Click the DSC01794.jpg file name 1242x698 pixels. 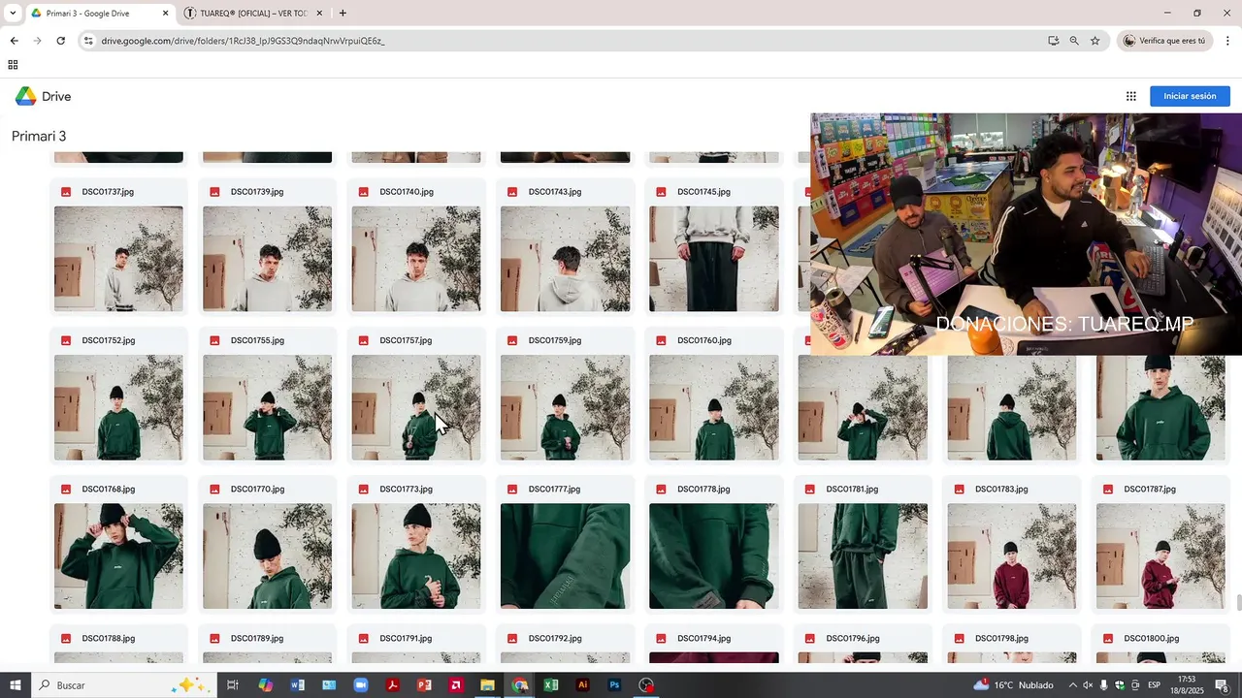click(x=703, y=639)
